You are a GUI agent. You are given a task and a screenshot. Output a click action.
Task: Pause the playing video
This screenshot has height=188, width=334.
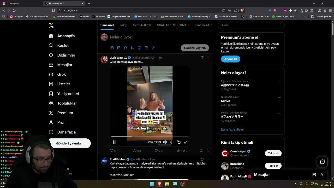point(114,142)
